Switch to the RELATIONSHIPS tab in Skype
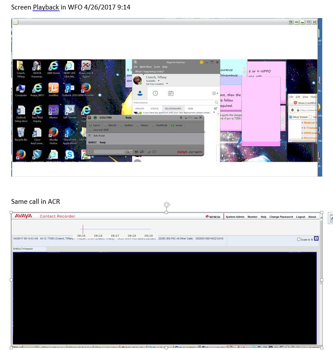This screenshot has width=333, height=350. click(173, 108)
